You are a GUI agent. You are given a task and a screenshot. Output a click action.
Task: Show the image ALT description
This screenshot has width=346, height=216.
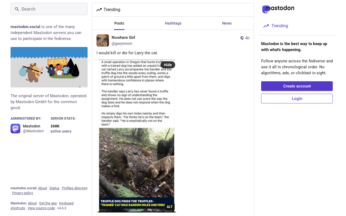(x=169, y=207)
